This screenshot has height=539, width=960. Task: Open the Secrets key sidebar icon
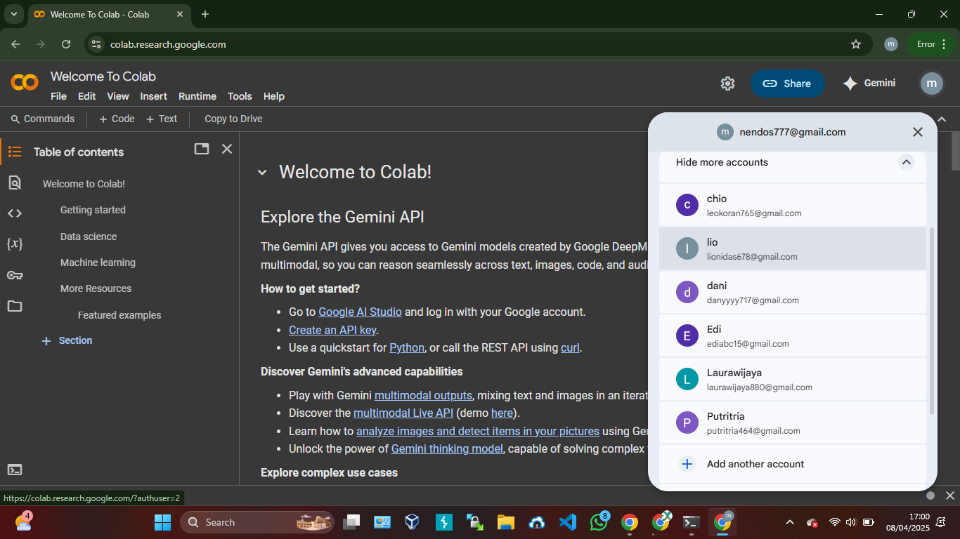(15, 275)
